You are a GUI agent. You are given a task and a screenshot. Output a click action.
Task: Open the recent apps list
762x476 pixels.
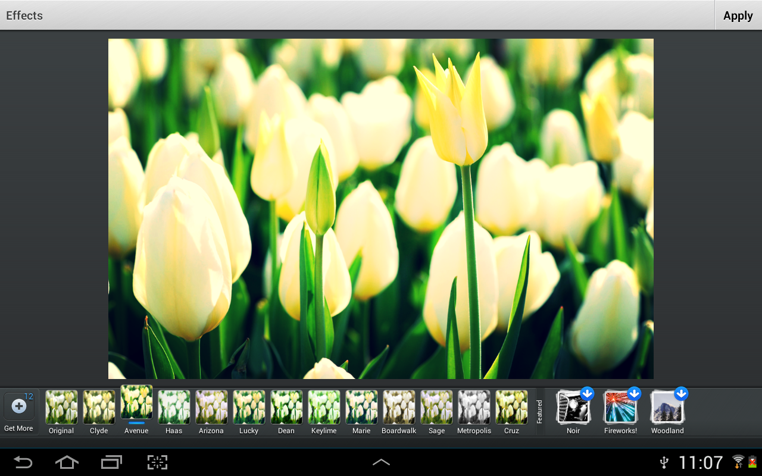point(111,462)
